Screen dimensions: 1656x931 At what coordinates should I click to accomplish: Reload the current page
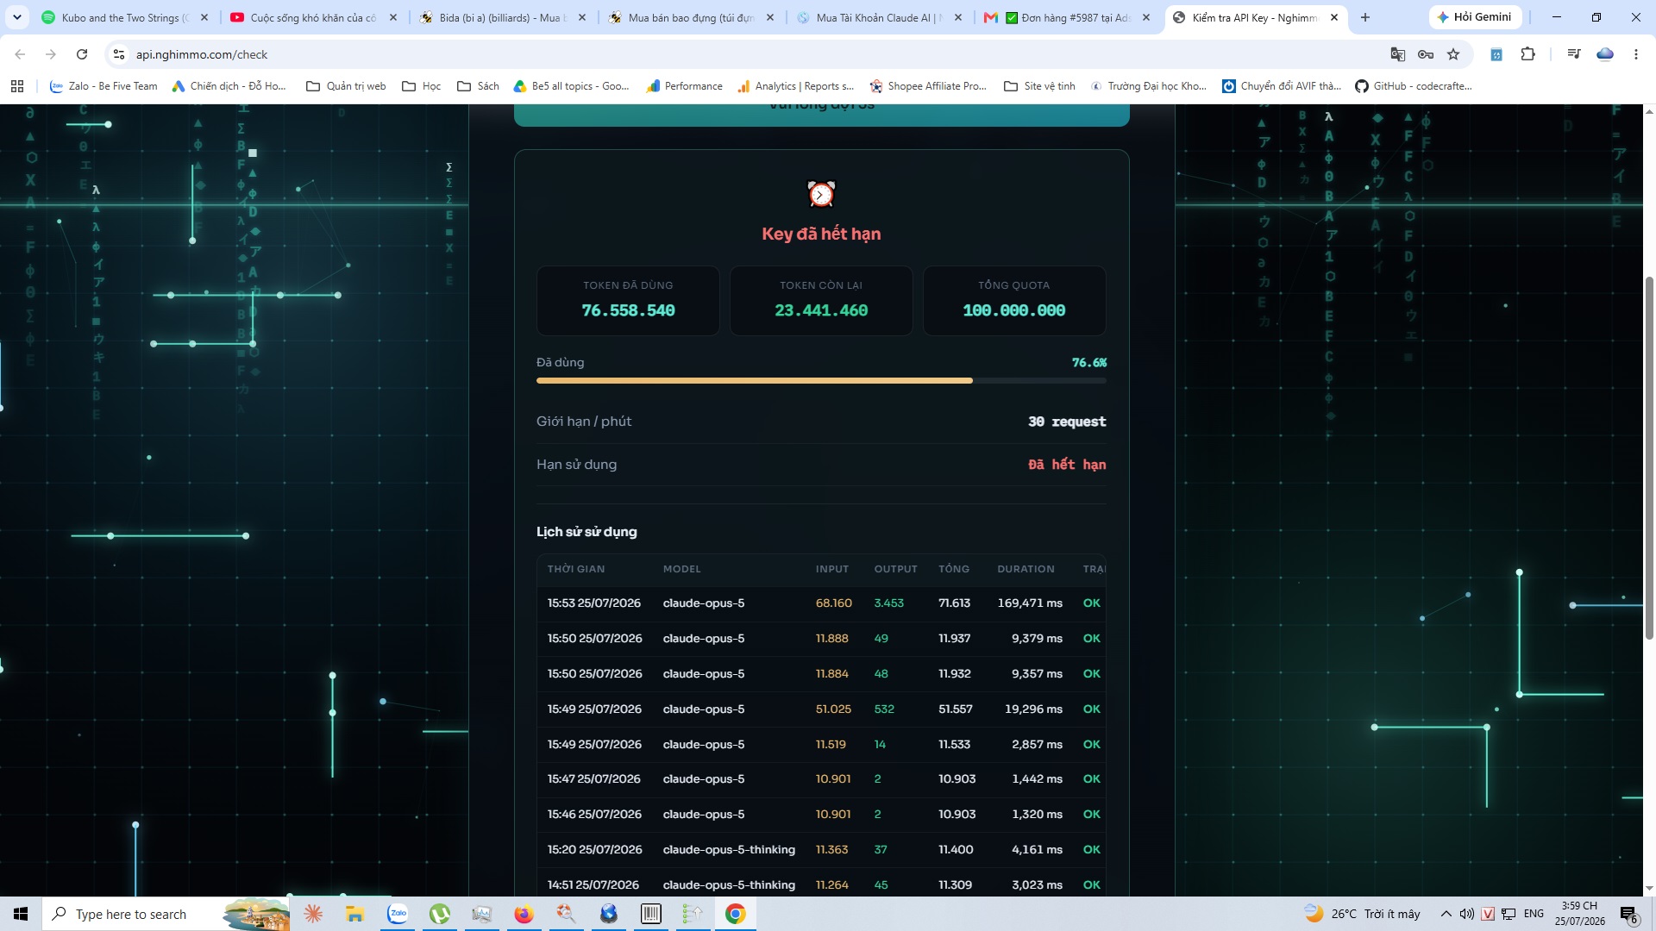pyautogui.click(x=82, y=54)
